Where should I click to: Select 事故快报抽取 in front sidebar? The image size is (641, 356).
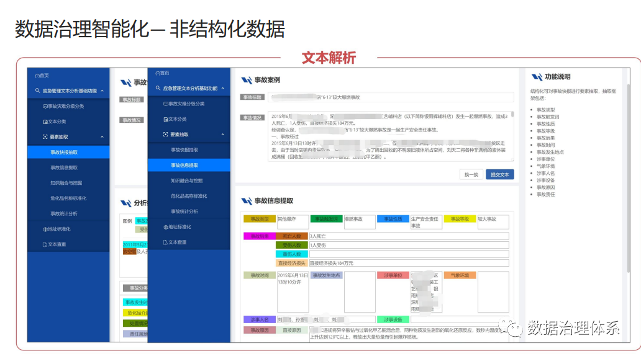[184, 150]
